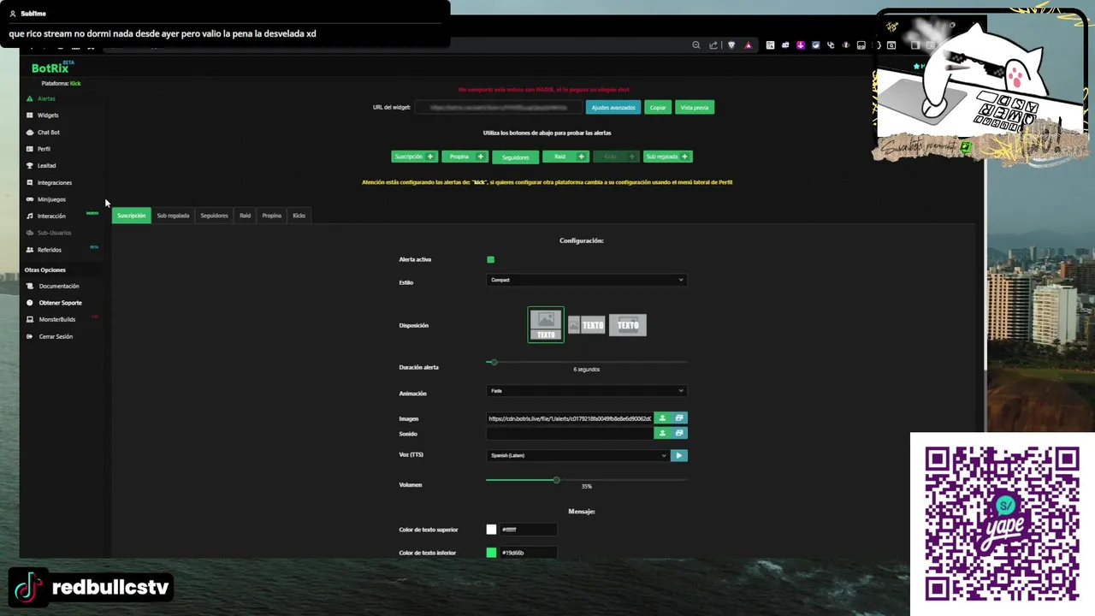Click the BotRix logo

click(x=51, y=68)
